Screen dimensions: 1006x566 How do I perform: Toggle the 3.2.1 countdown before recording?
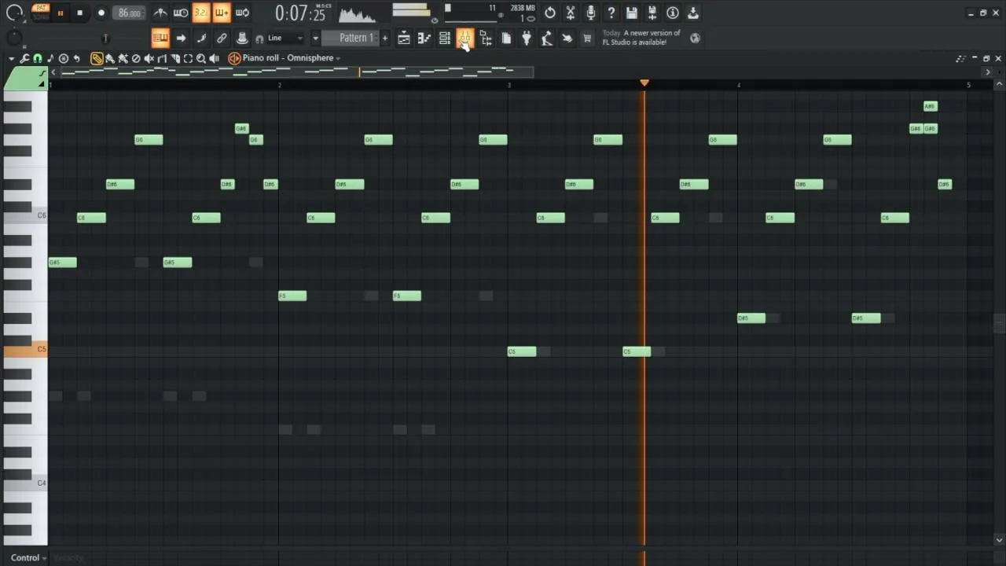(x=201, y=13)
